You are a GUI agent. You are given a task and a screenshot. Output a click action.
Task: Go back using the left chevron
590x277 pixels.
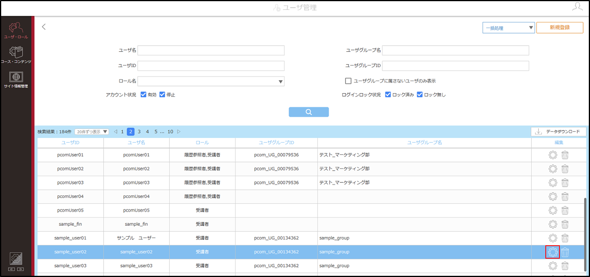(x=44, y=27)
